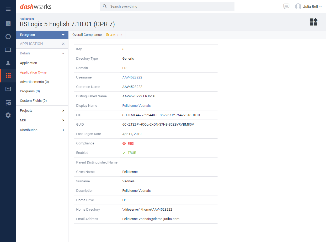Click the Home Directory \\fileserver1 path
Viewport: 326px width, 242px height.
[147, 210]
